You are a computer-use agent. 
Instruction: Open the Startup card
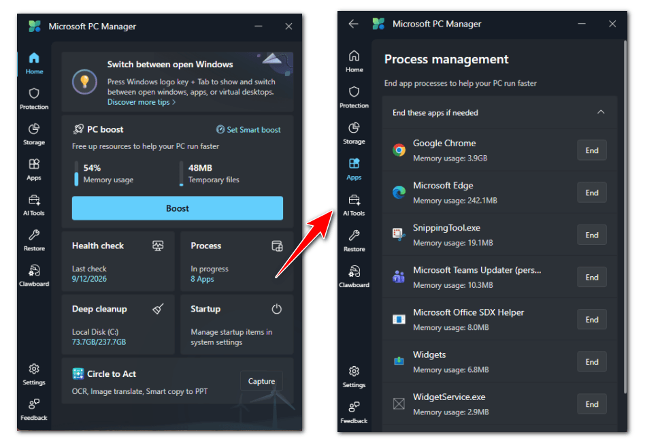tap(237, 325)
